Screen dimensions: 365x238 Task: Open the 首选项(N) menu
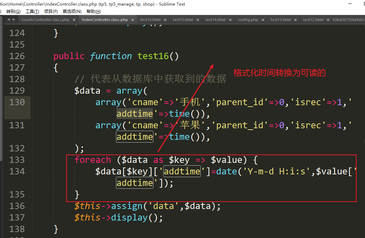[72, 12]
